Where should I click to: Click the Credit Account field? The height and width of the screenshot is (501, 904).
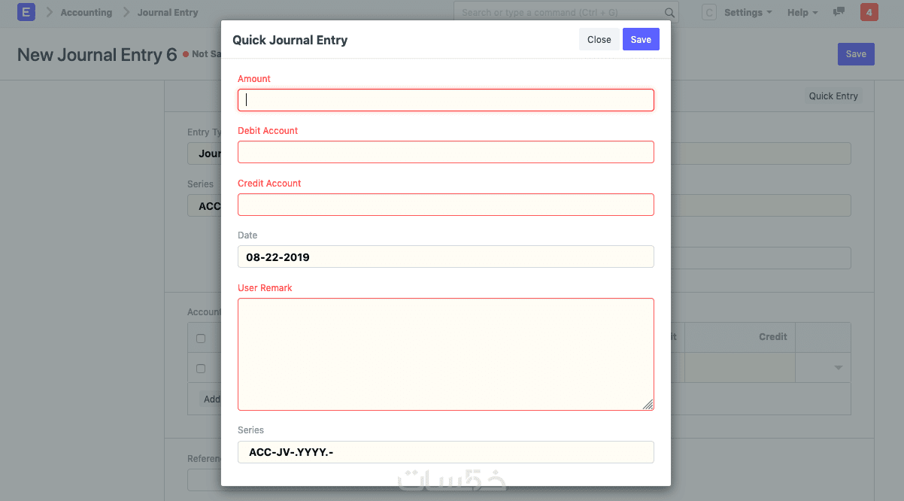[x=446, y=205]
